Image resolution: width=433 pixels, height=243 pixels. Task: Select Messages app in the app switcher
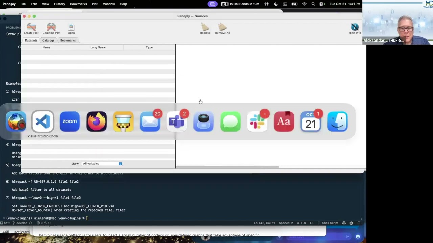click(x=230, y=122)
